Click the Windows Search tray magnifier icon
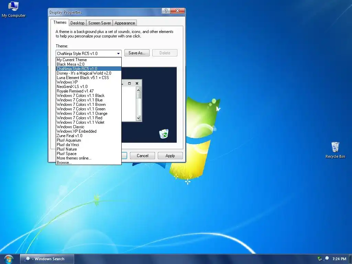The image size is (352, 264). [x=327, y=258]
